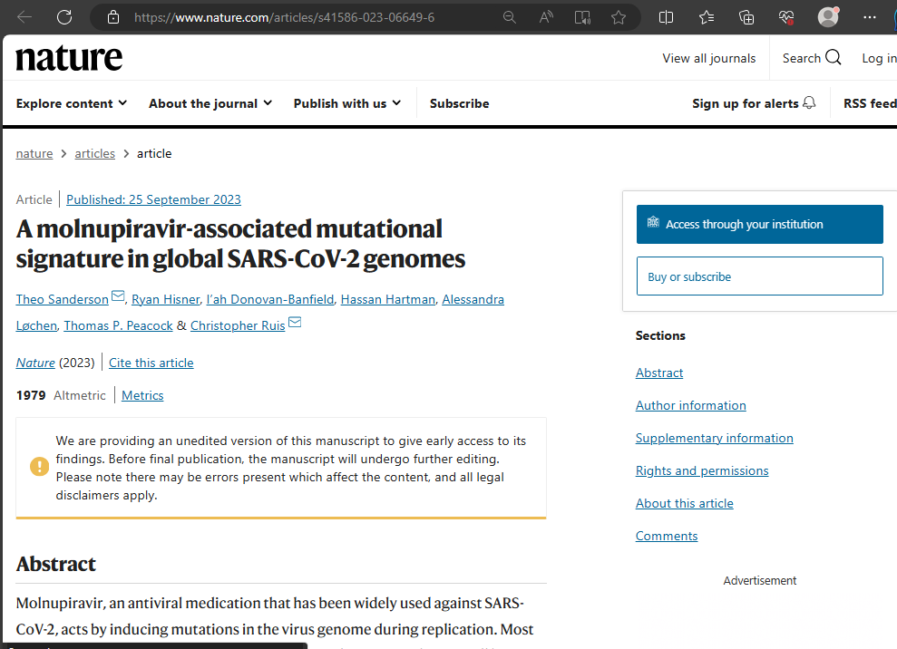
Task: Open the Metrics link
Action: tap(142, 396)
